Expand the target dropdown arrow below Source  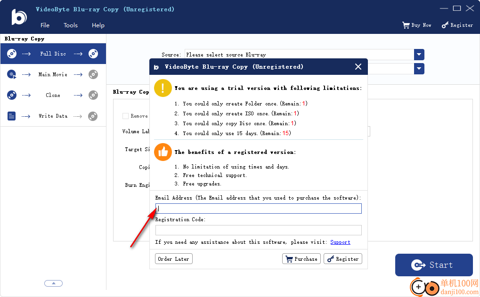(419, 69)
